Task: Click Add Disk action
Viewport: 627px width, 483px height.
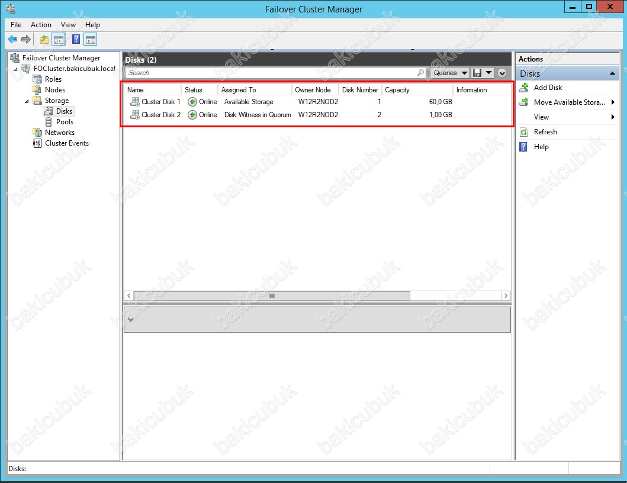Action: (x=548, y=87)
